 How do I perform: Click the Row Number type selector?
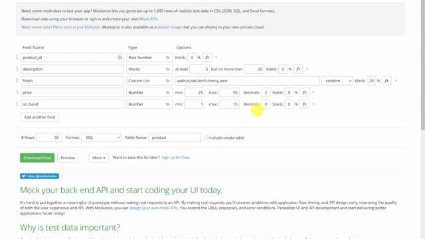tap(149, 58)
